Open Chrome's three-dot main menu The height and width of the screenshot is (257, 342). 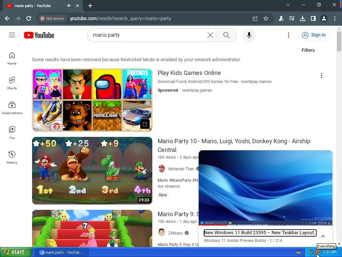pos(335,18)
